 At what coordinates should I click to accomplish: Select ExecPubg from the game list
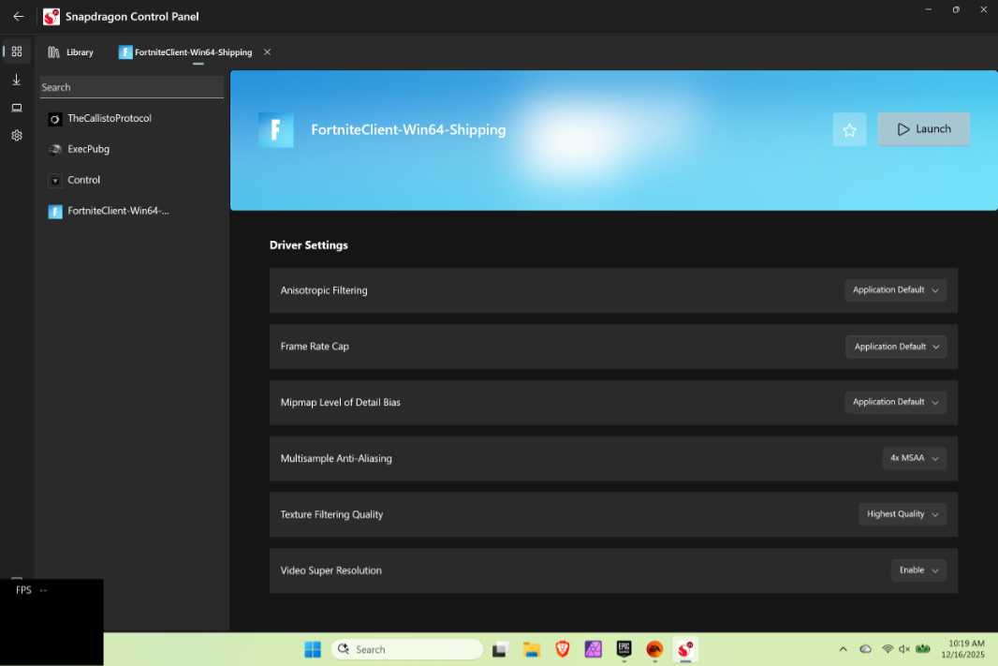pos(88,149)
